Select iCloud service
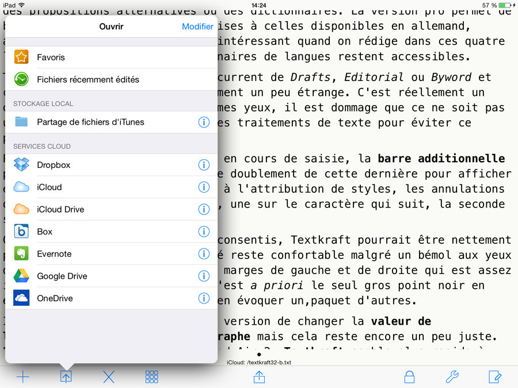This screenshot has height=388, width=518. click(x=111, y=187)
